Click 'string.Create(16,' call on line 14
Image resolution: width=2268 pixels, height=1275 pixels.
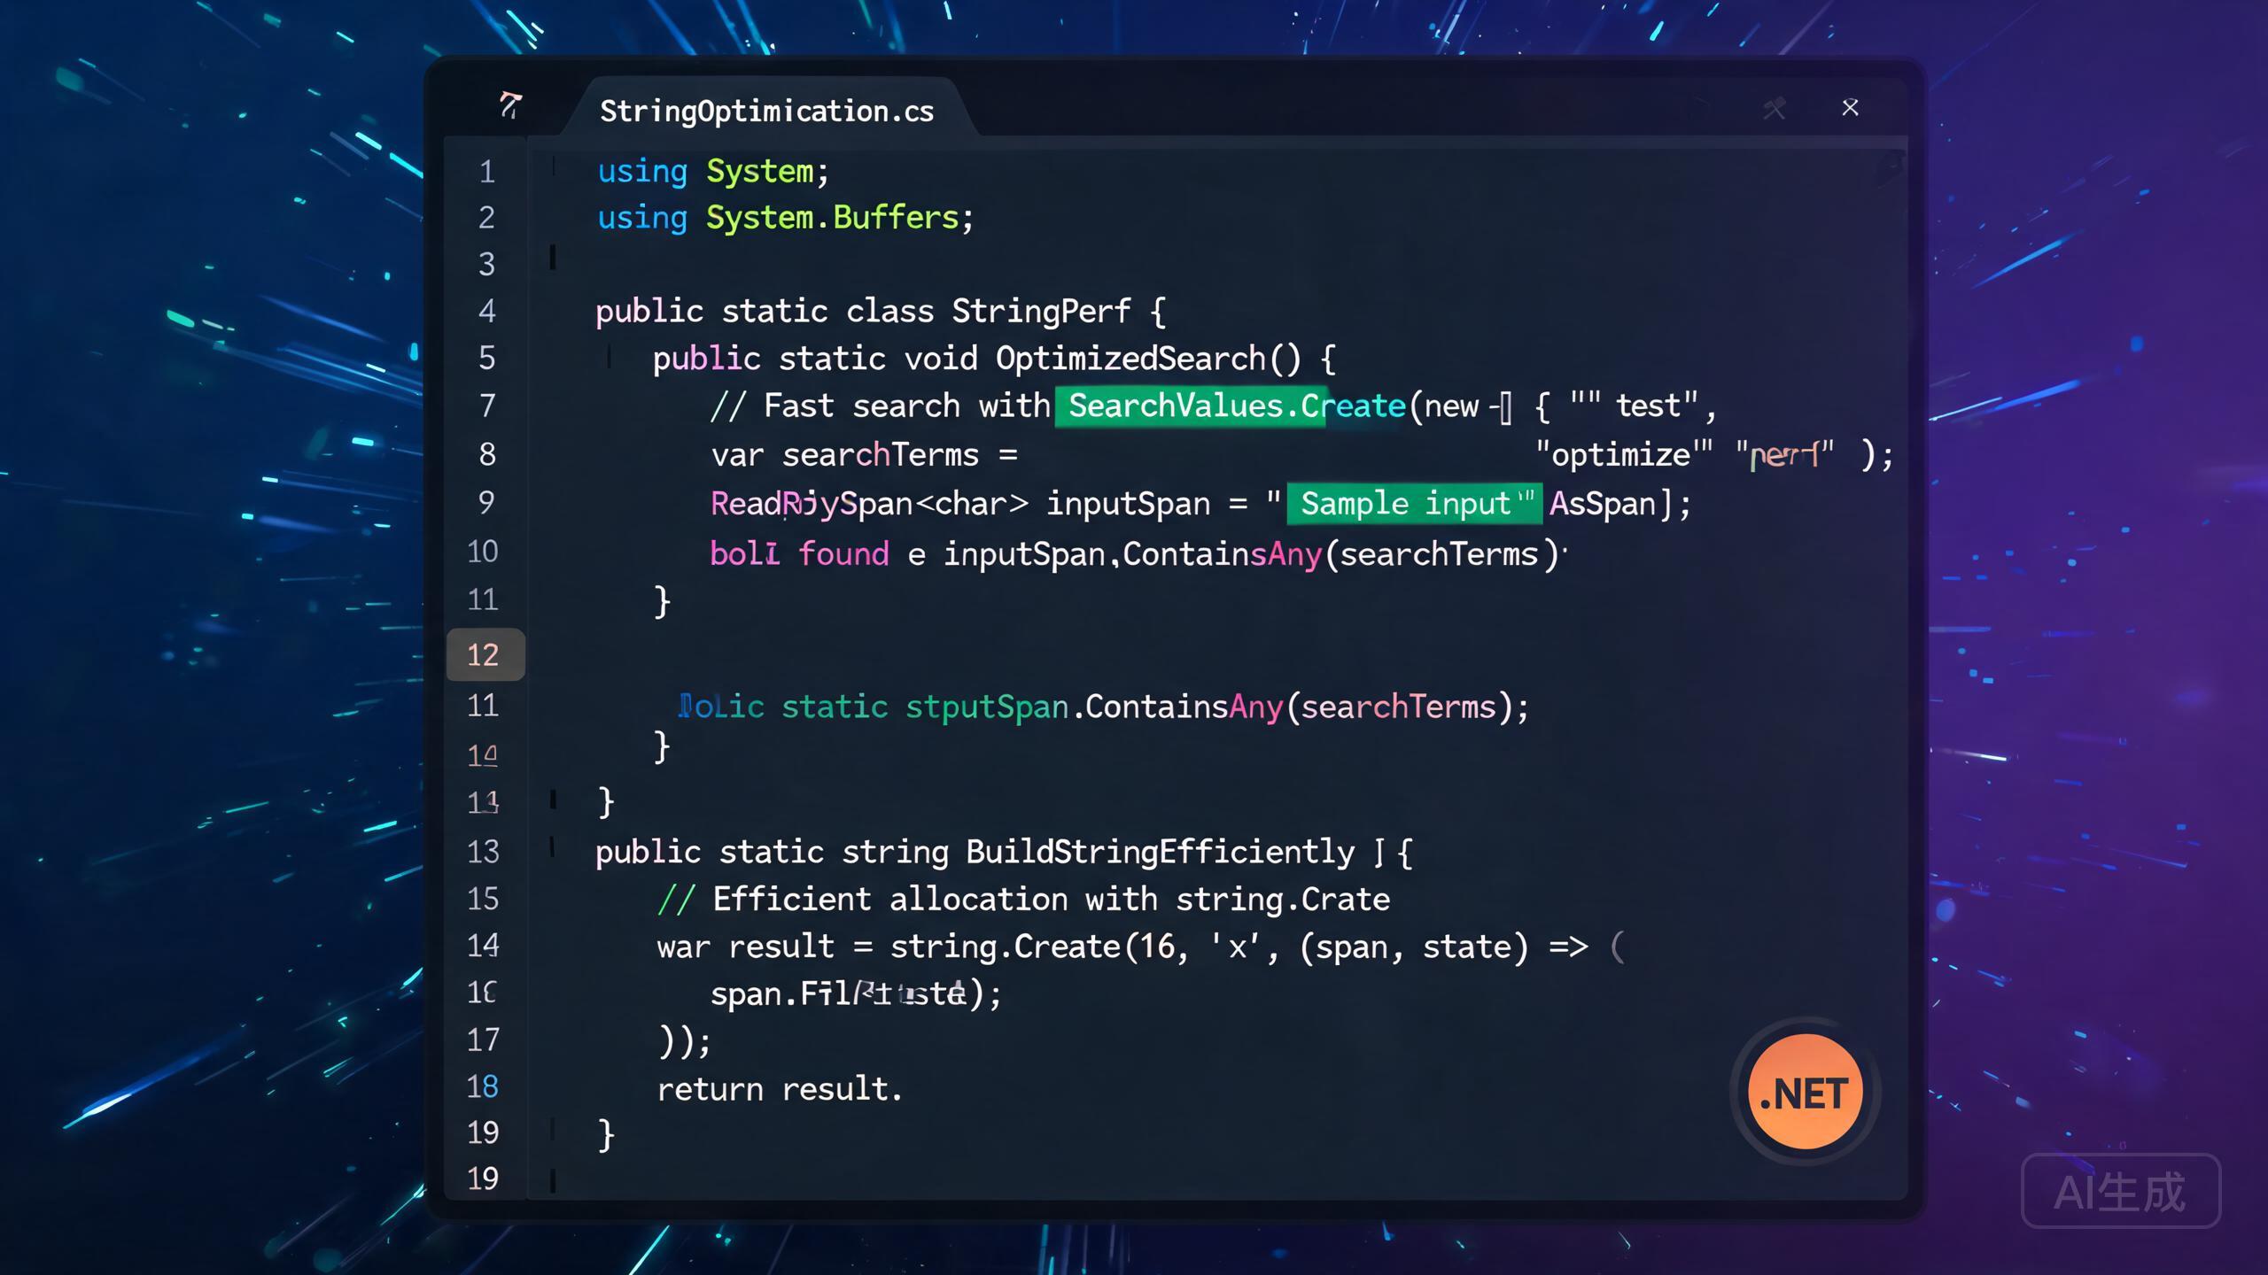[x=1039, y=947]
